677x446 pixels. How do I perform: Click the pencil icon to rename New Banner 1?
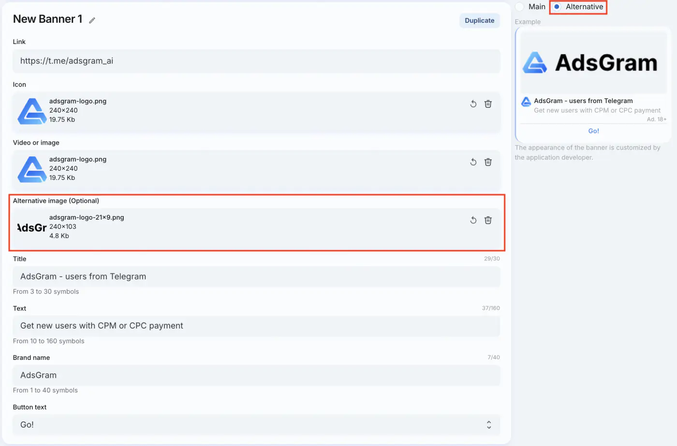92,20
